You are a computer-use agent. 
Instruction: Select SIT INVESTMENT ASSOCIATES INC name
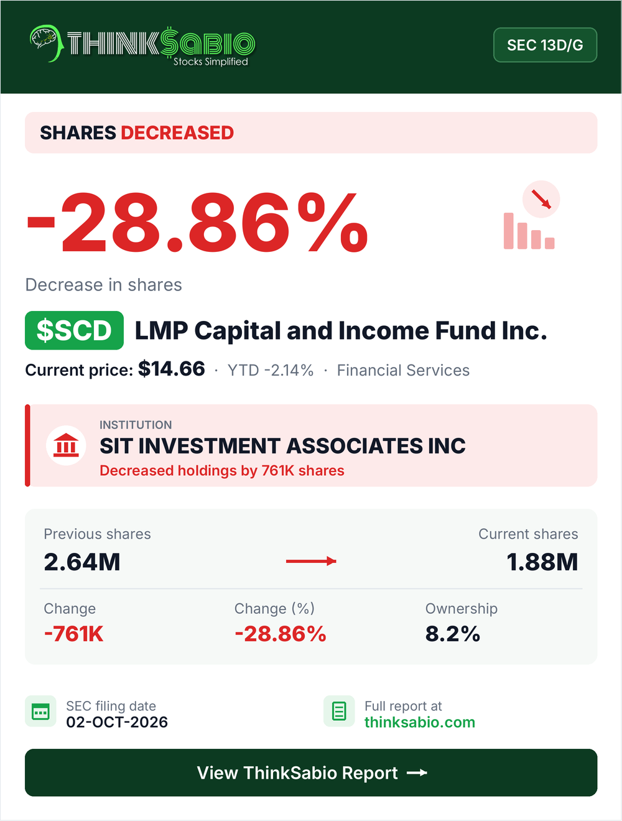pos(282,446)
